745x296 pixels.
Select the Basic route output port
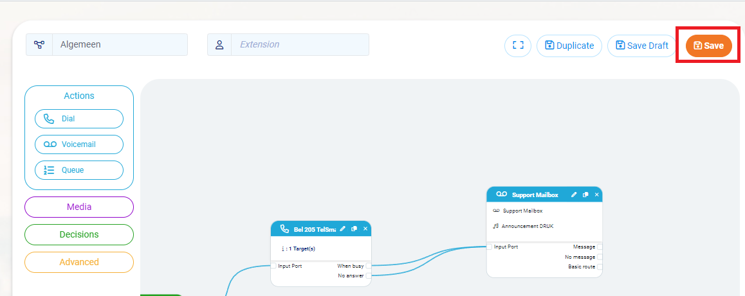(600, 266)
